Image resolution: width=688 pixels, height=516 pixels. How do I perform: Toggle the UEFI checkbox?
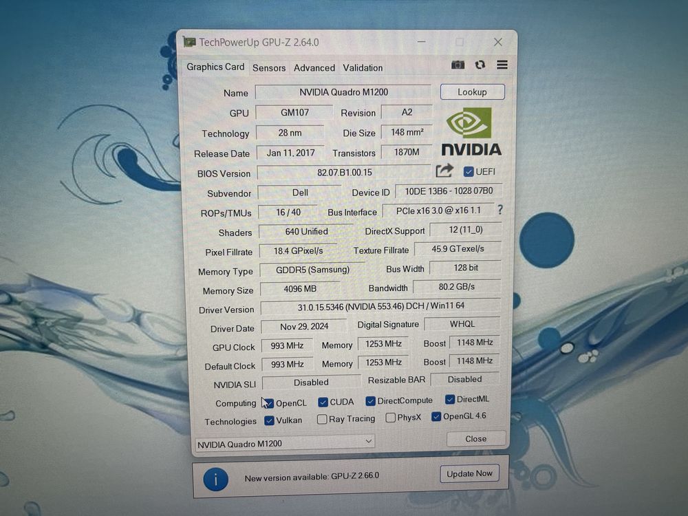point(469,171)
